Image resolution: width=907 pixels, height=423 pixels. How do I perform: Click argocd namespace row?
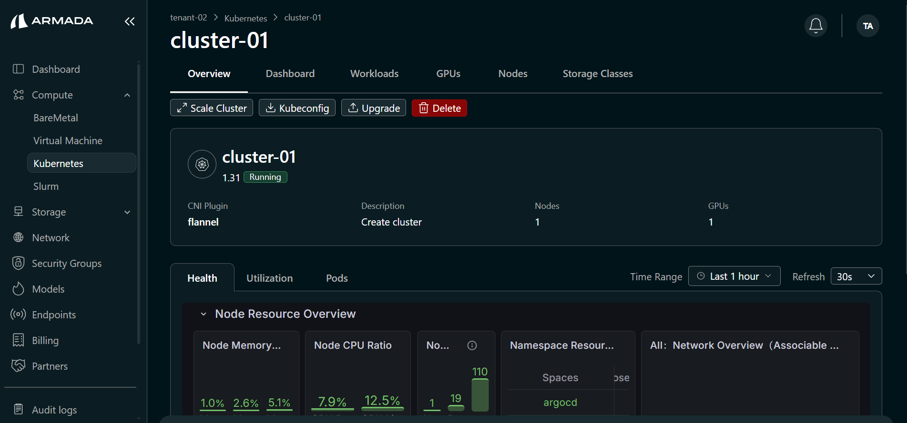pos(561,402)
